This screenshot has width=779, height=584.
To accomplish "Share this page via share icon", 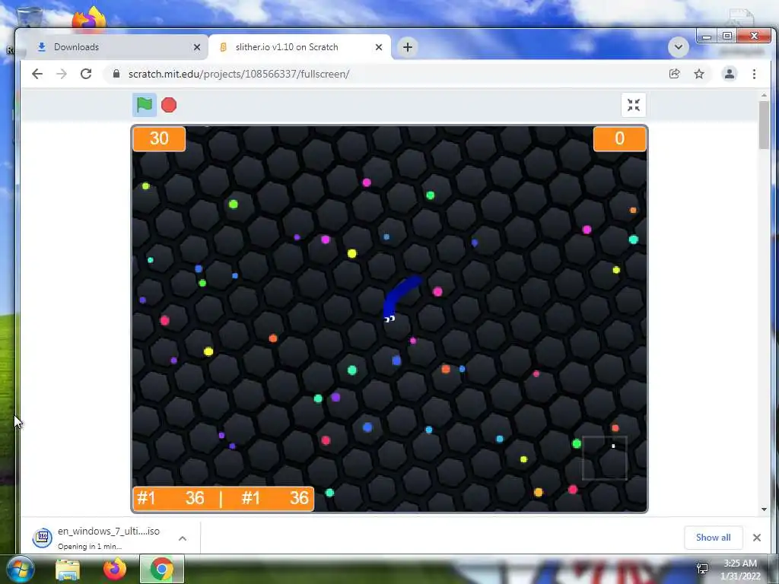I will 674,74.
